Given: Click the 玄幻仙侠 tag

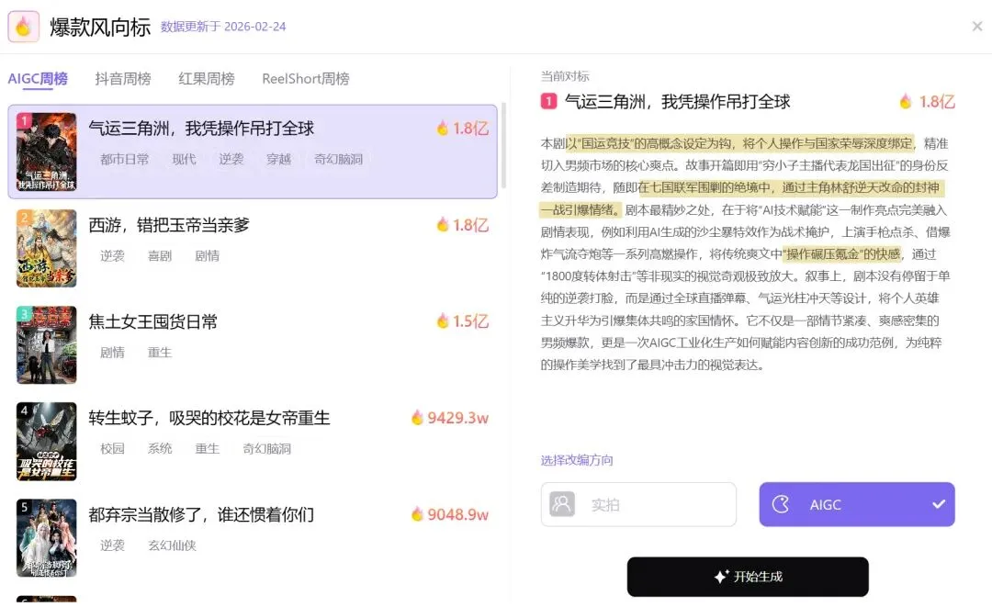Looking at the screenshot, I should pyautogui.click(x=172, y=545).
